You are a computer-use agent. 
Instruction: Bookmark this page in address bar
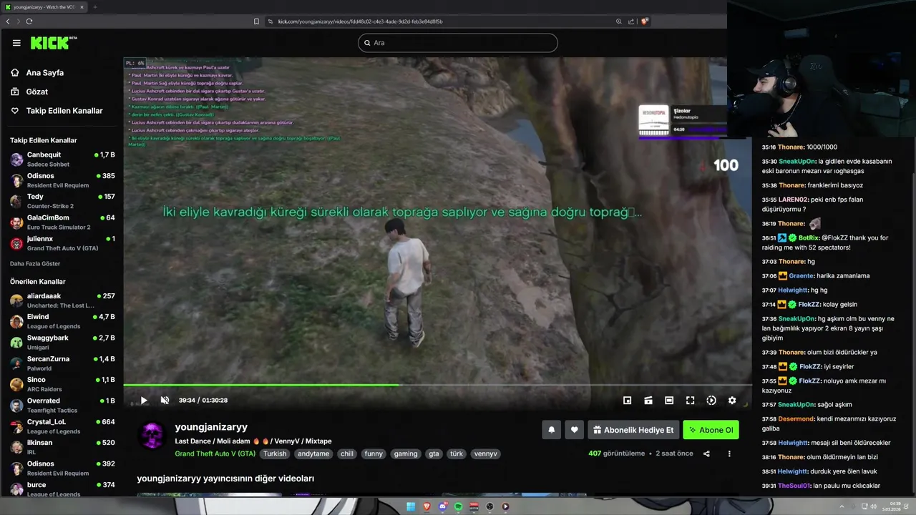pyautogui.click(x=256, y=21)
